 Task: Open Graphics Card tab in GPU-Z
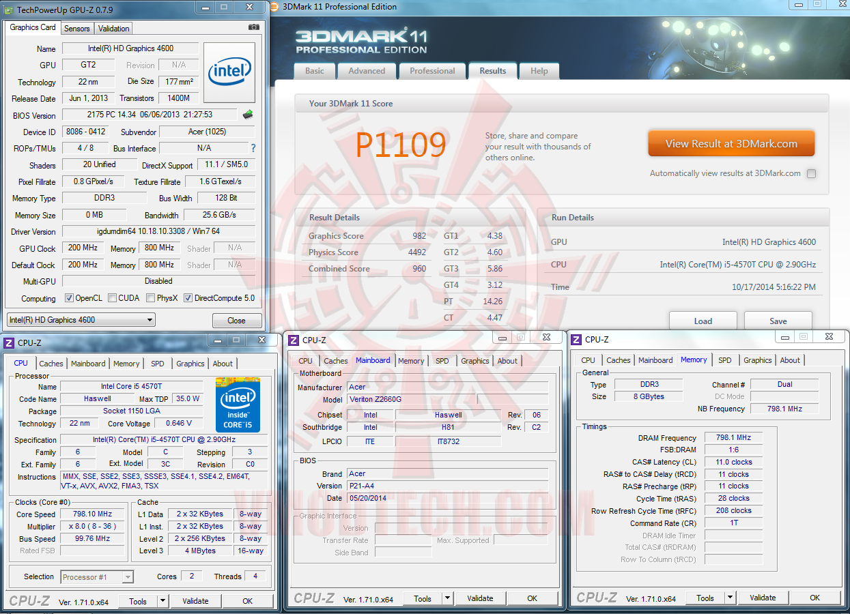[x=33, y=27]
